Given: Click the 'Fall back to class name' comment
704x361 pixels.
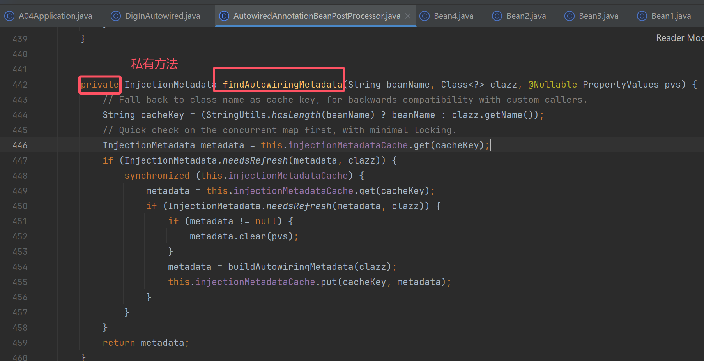Looking at the screenshot, I should (345, 100).
